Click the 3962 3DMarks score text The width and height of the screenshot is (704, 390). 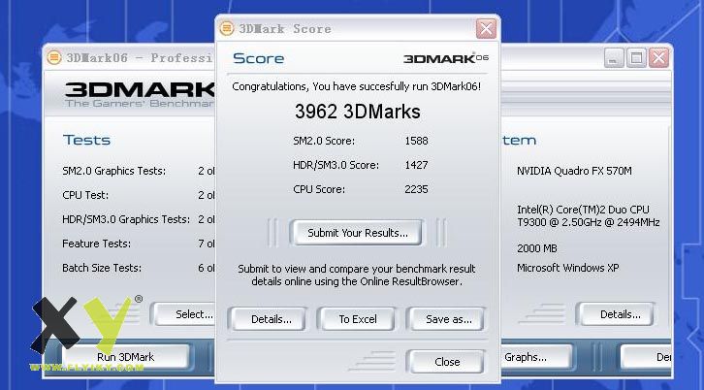click(357, 112)
